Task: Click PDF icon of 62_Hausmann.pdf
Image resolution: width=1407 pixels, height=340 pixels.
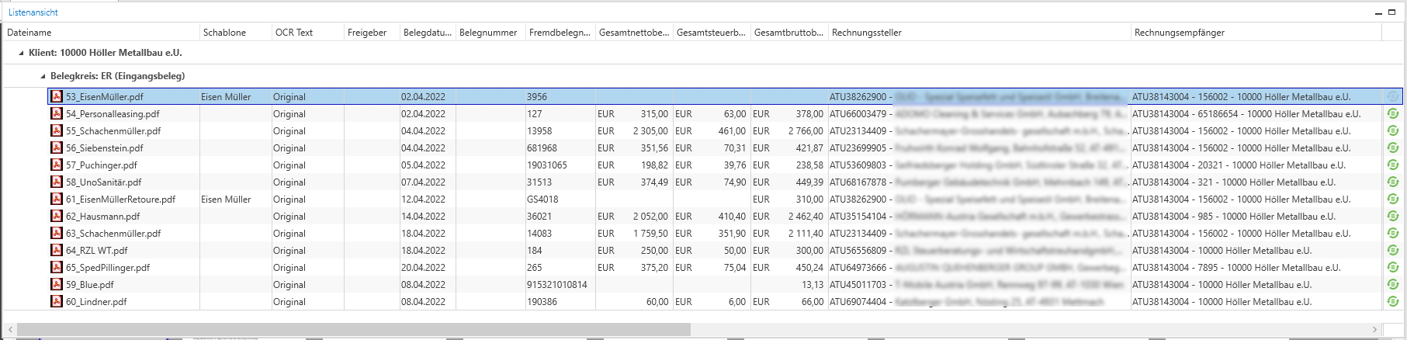Action: tap(57, 217)
